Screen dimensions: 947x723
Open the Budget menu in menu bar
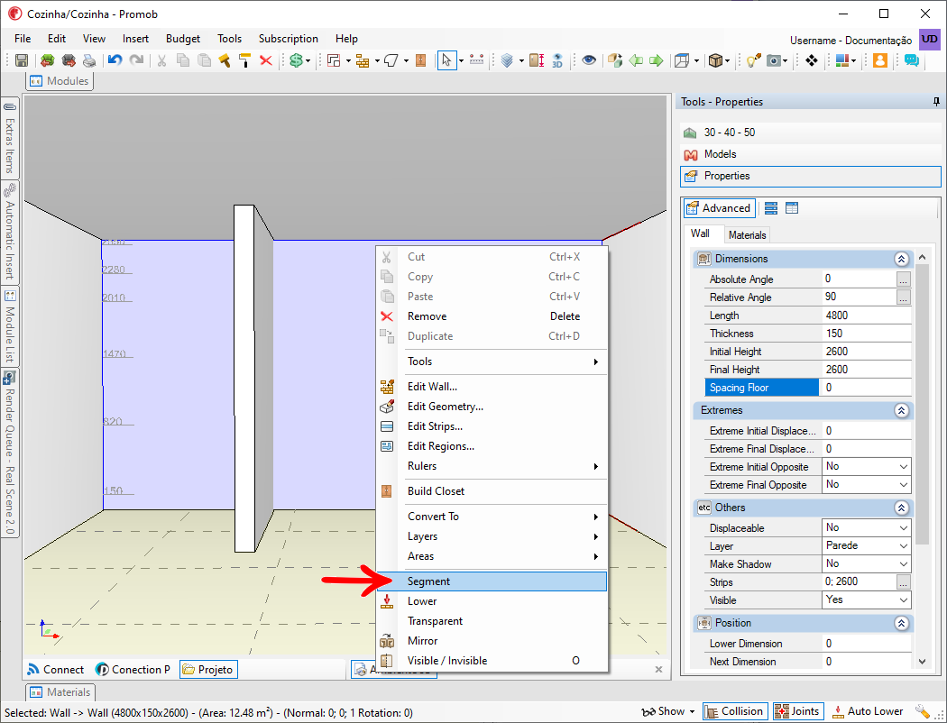[x=183, y=39]
